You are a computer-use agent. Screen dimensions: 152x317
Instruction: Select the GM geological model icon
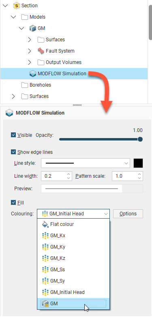pyautogui.click(x=33, y=28)
